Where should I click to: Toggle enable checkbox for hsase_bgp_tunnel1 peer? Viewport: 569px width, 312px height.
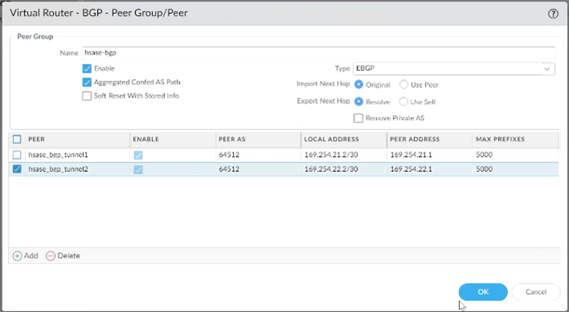138,155
